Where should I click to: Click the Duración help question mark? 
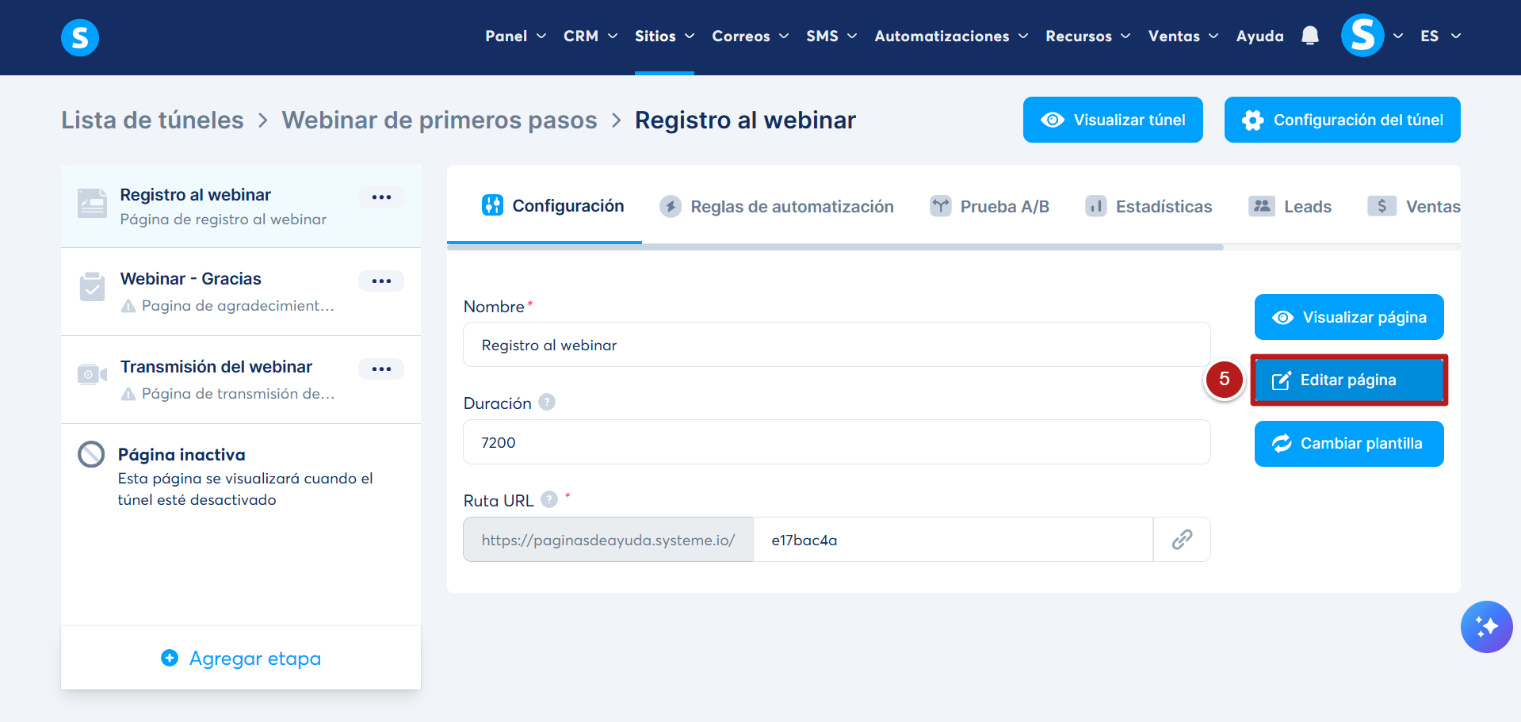click(547, 402)
